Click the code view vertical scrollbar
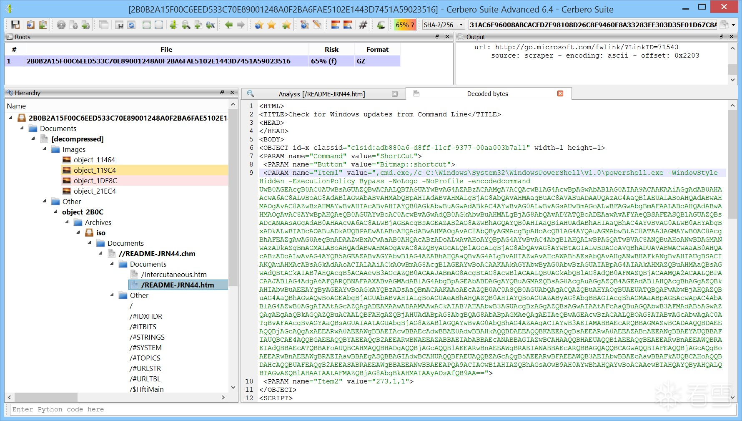 pos(732,252)
